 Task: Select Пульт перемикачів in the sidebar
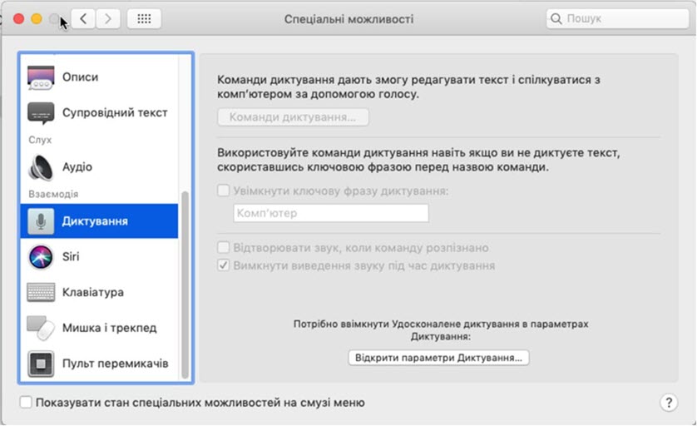[99, 364]
